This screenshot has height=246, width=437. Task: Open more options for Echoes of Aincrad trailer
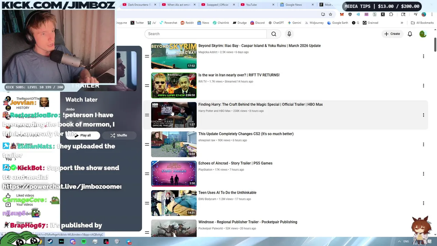[x=423, y=174]
